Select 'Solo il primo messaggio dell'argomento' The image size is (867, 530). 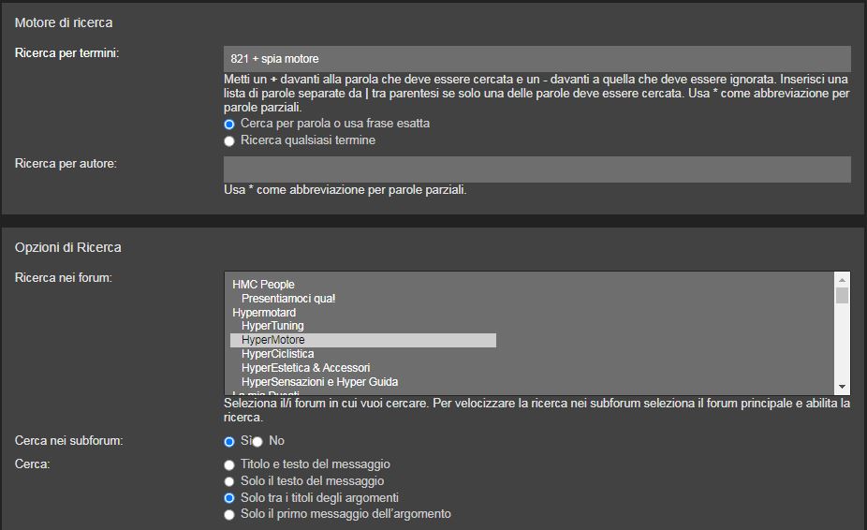[x=229, y=514]
